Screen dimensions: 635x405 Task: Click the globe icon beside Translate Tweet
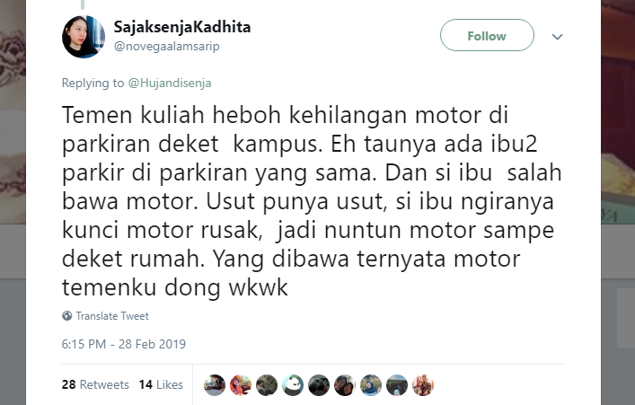[66, 315]
